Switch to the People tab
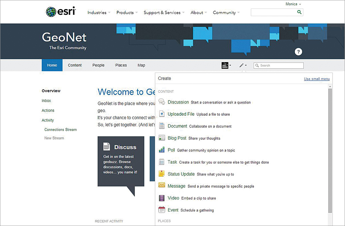The width and height of the screenshot is (345, 226). pyautogui.click(x=98, y=65)
